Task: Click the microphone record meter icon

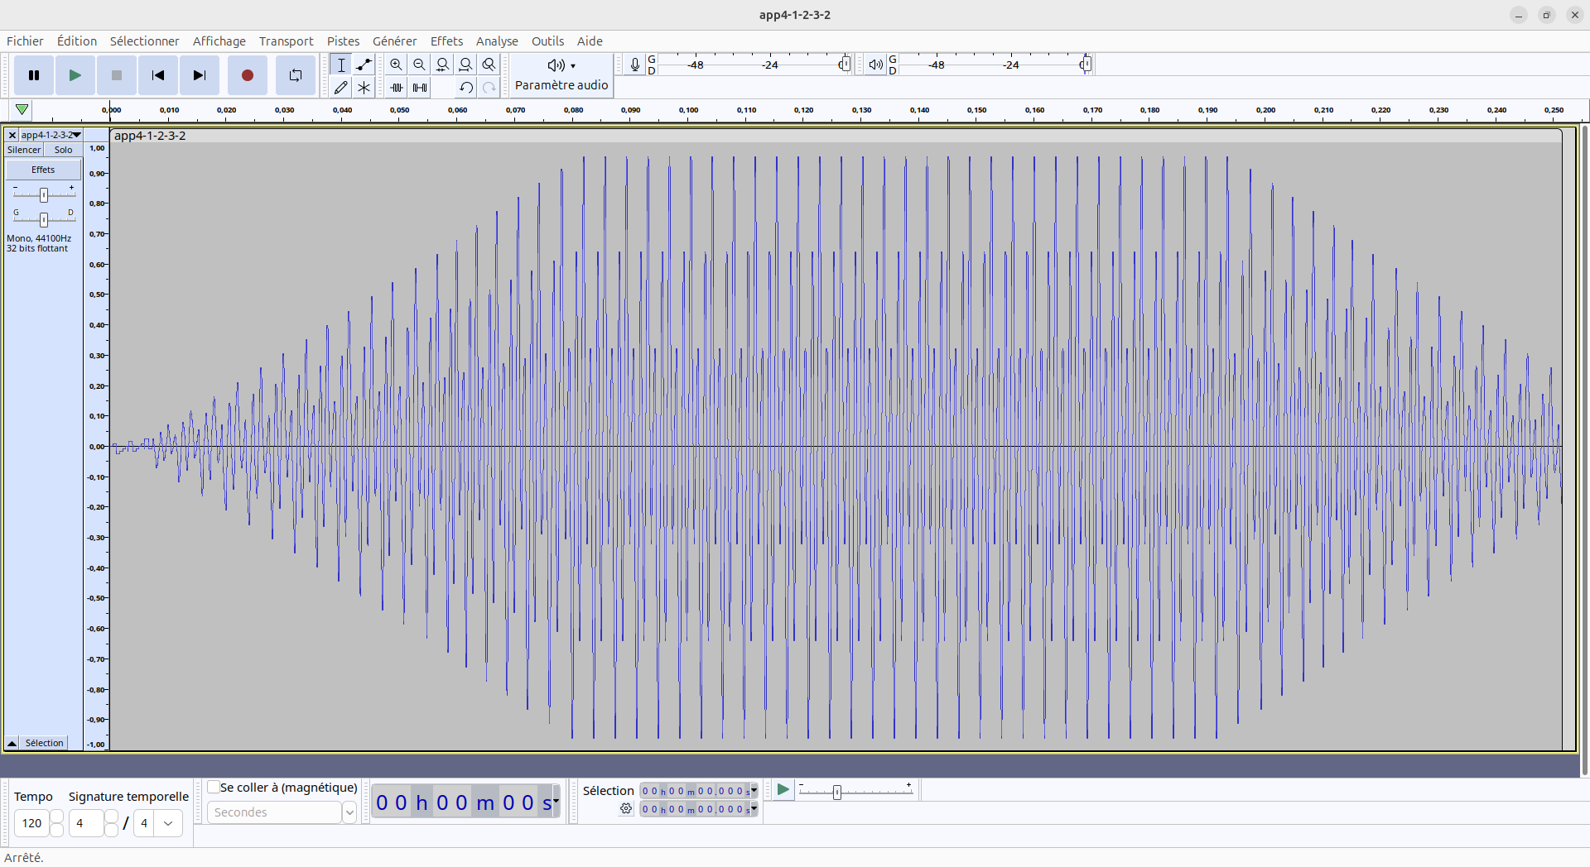Action: pyautogui.click(x=634, y=65)
